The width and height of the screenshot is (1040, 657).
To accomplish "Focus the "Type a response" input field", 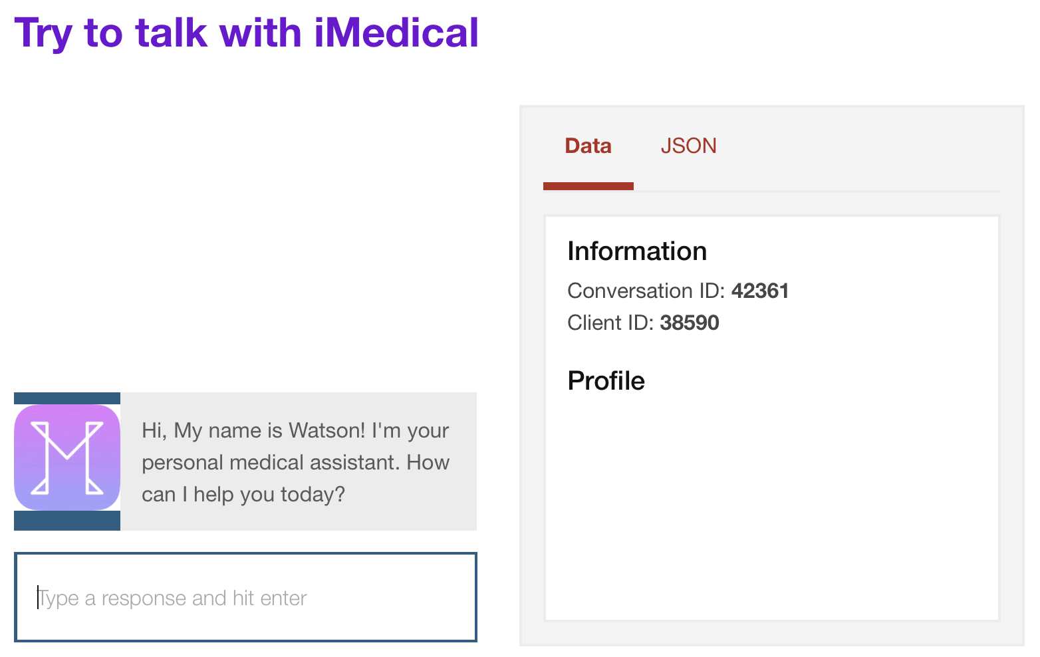I will point(245,597).
